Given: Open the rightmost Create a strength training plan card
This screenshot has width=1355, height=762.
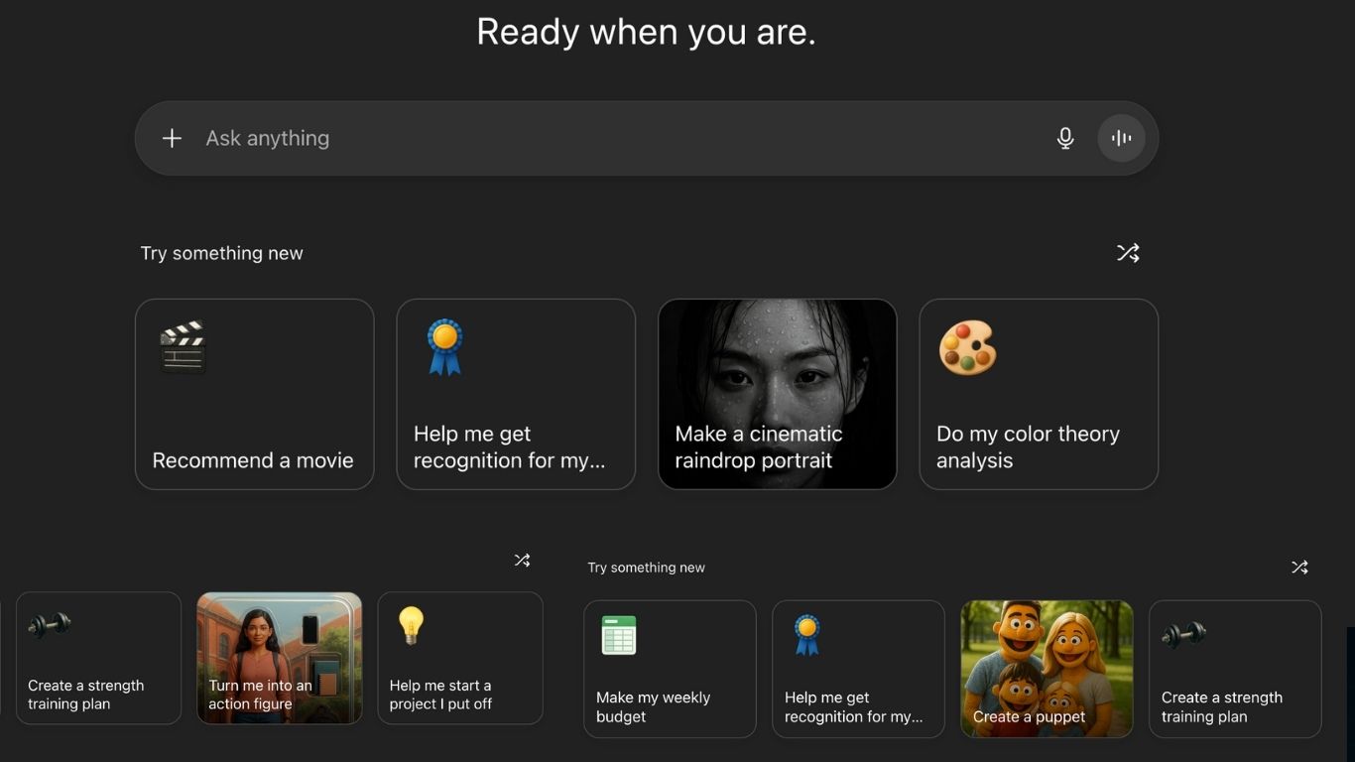Looking at the screenshot, I should (1235, 669).
